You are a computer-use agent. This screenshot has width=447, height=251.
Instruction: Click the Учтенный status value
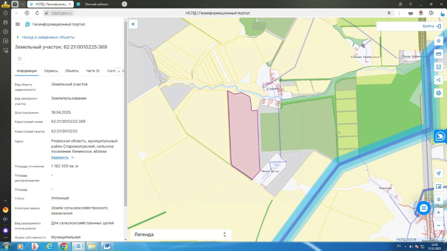(60, 198)
